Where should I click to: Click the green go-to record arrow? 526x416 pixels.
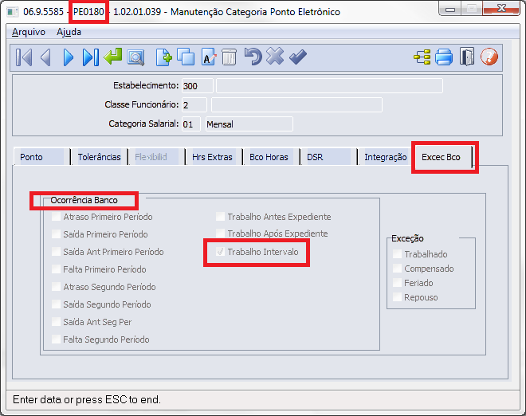click(112, 56)
